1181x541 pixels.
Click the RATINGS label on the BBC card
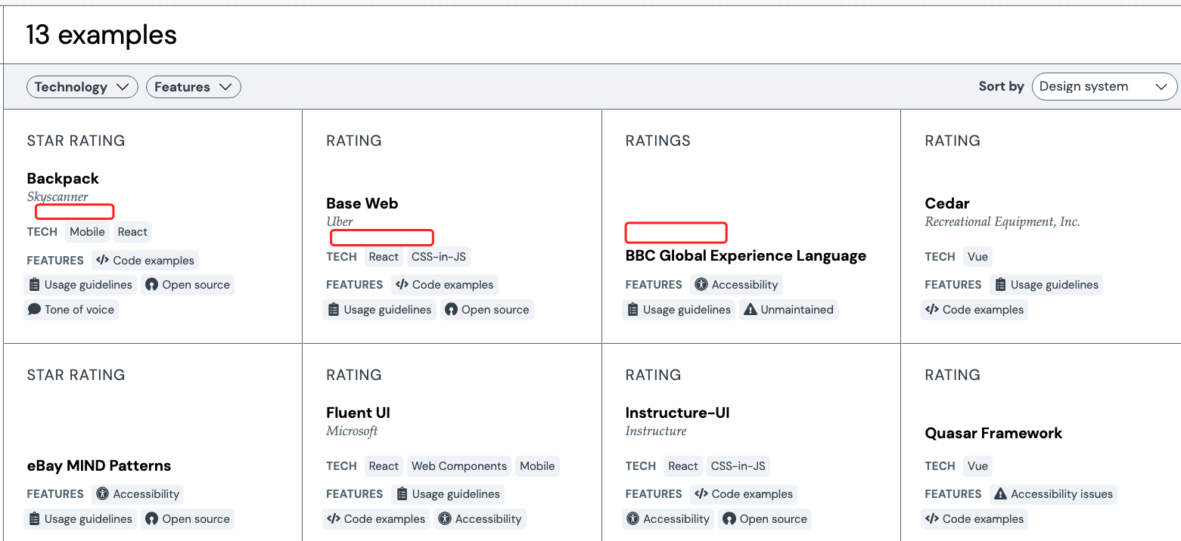(x=658, y=141)
